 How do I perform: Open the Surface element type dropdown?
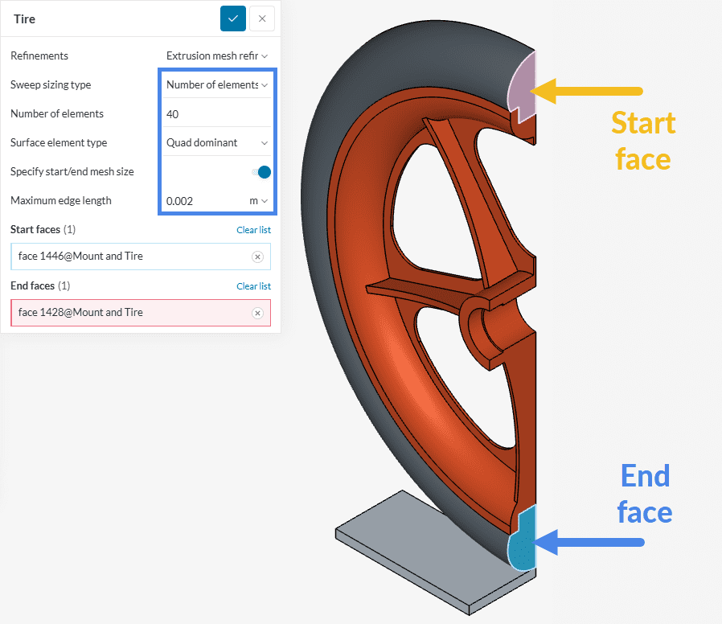tap(216, 142)
